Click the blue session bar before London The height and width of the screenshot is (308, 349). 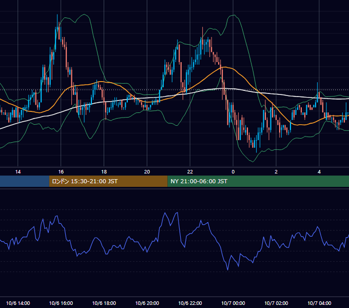[25, 181]
